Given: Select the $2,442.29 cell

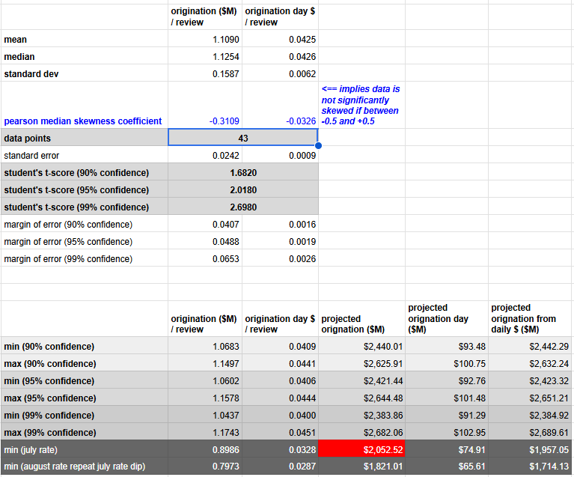Looking at the screenshot, I should (549, 346).
